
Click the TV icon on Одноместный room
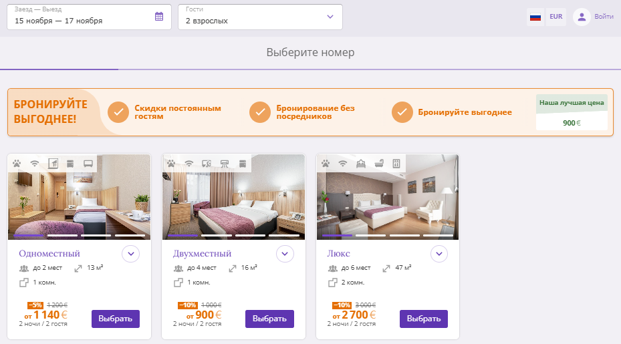(x=88, y=164)
